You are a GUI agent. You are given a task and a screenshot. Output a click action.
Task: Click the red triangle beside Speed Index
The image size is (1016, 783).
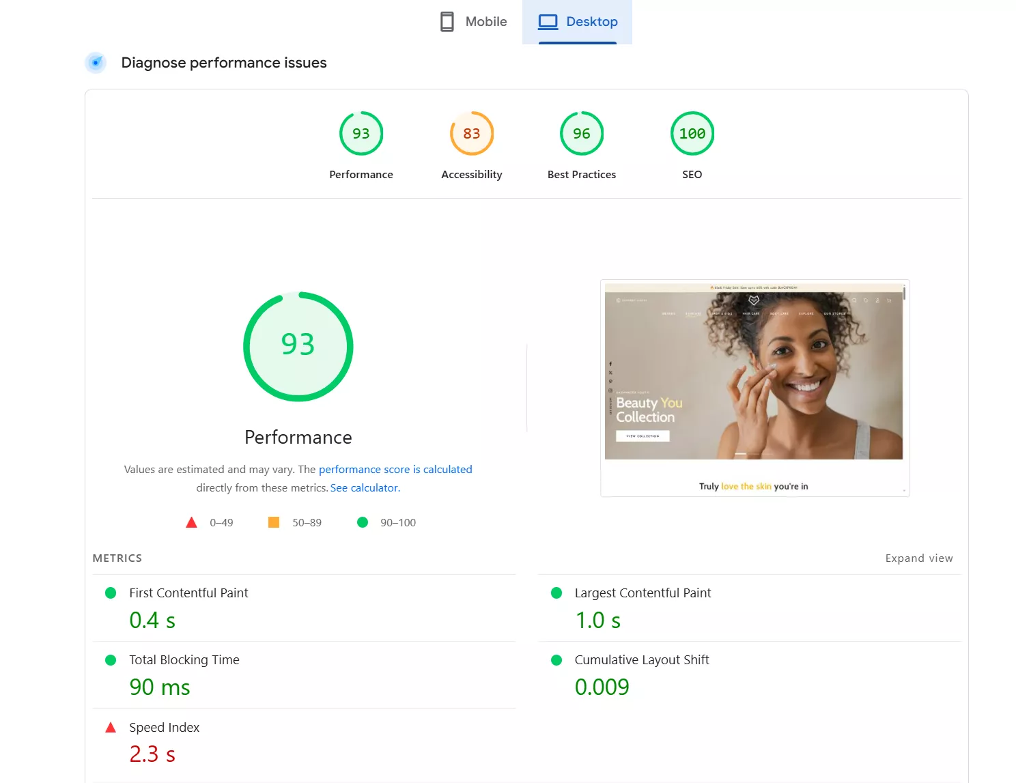click(111, 728)
